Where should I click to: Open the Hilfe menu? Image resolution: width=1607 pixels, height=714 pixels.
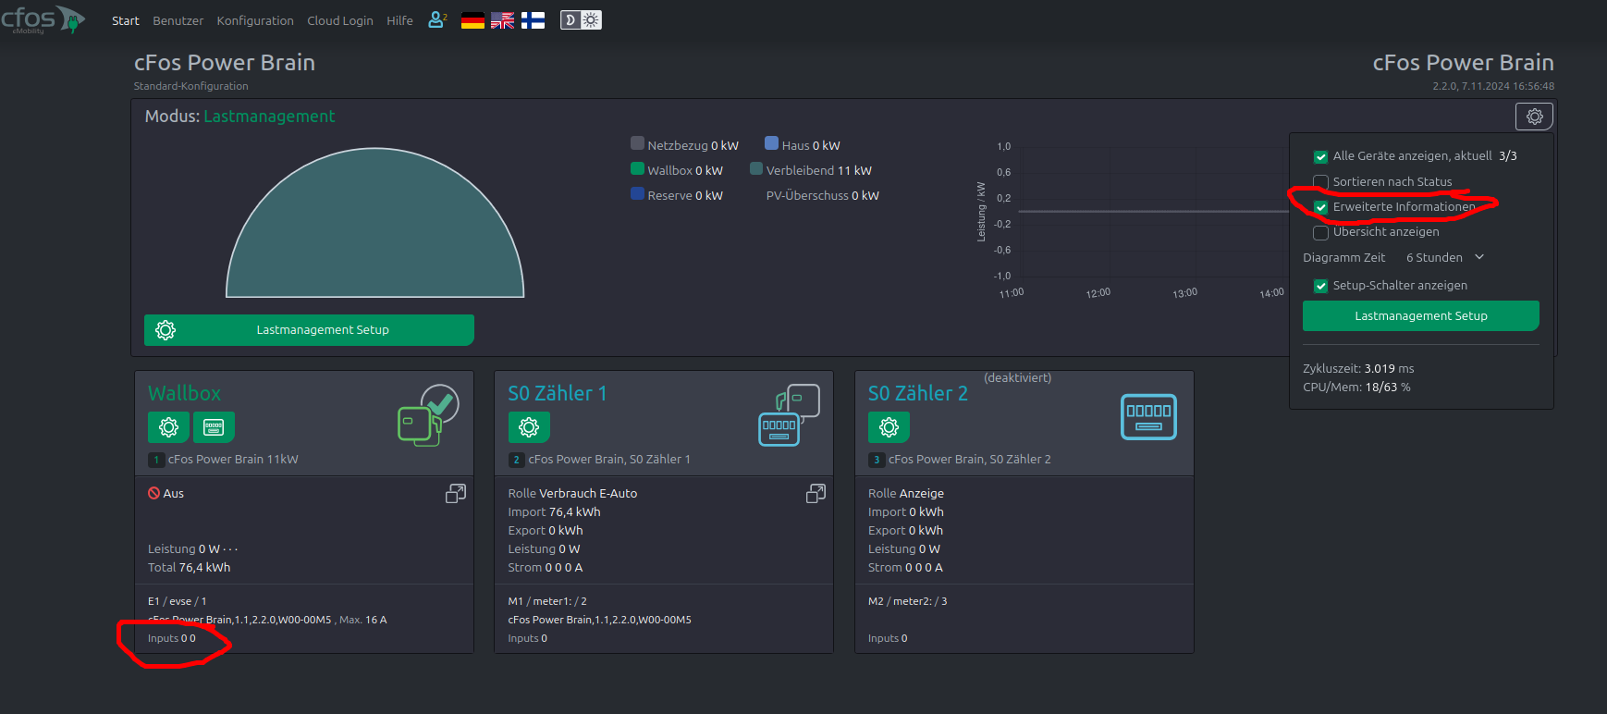[x=399, y=20]
